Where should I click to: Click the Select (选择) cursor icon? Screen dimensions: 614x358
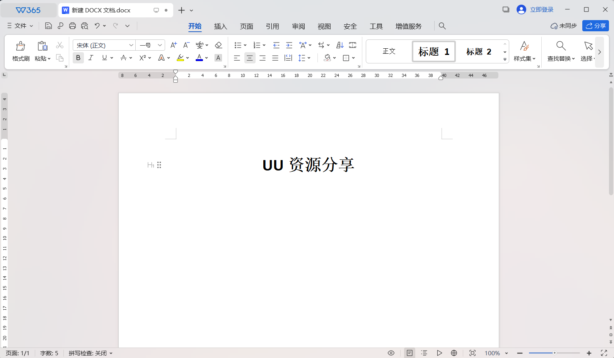tap(588, 46)
